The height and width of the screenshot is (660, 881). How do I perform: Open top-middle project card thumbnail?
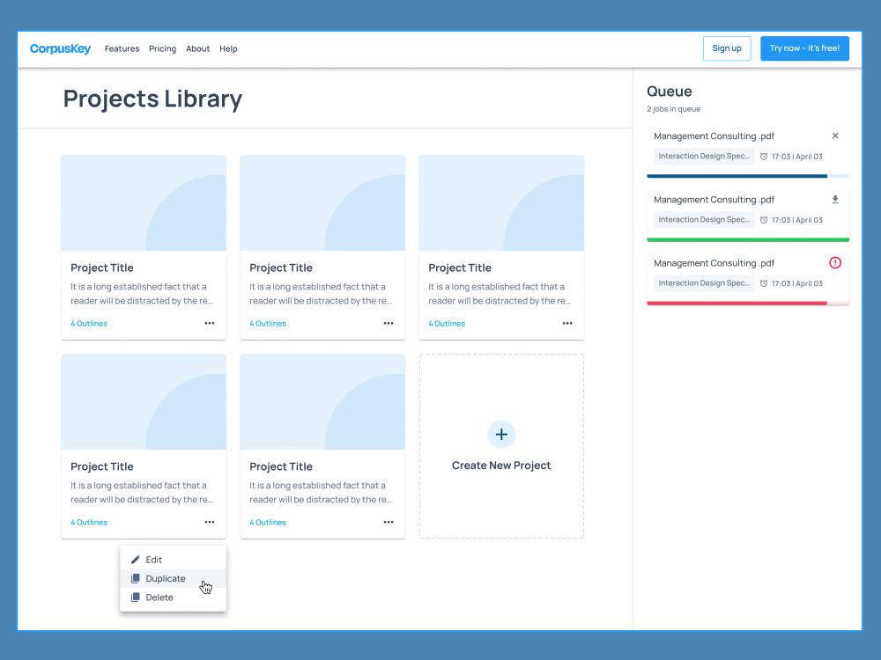click(x=322, y=203)
